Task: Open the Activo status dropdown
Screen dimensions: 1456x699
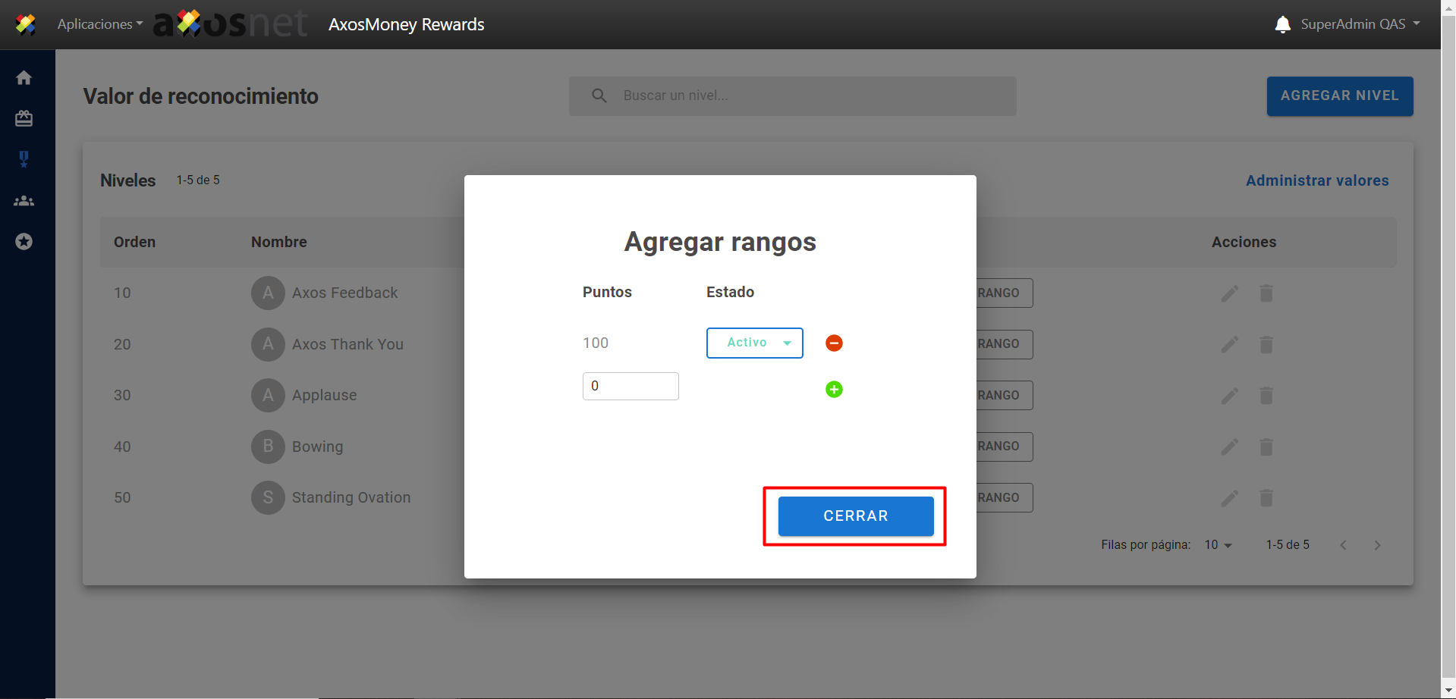Action: [x=754, y=343]
